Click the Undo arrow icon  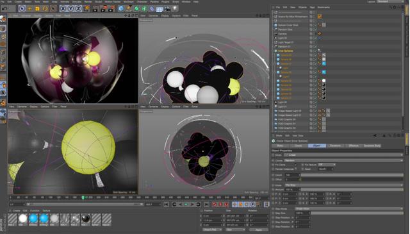coord(4,8)
